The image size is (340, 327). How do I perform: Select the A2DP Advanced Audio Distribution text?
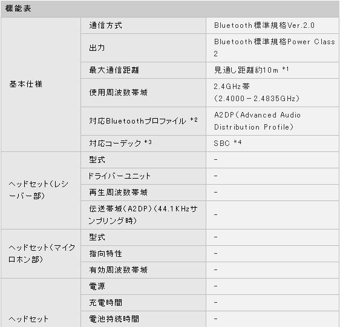click(x=257, y=121)
